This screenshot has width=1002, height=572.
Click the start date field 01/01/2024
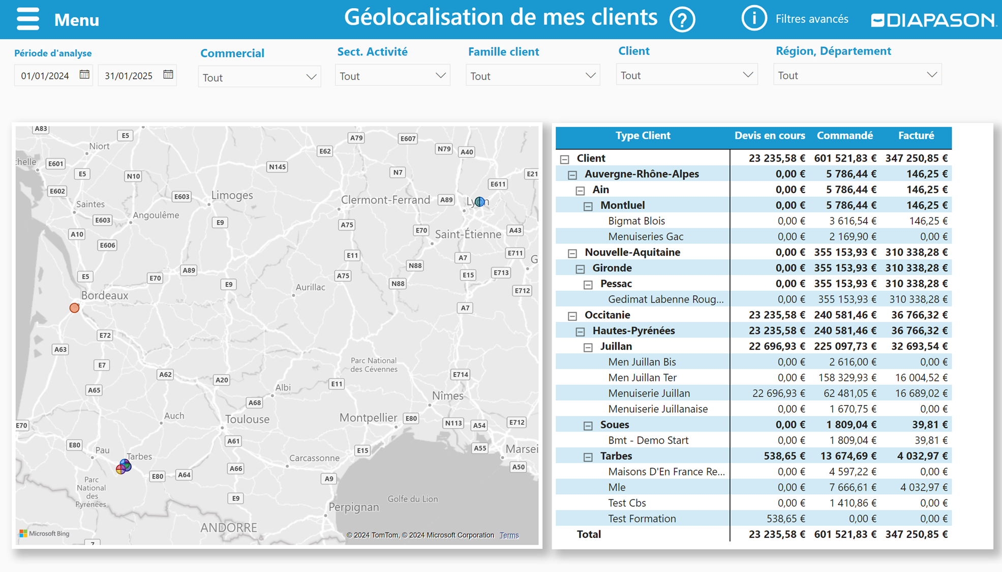point(45,76)
